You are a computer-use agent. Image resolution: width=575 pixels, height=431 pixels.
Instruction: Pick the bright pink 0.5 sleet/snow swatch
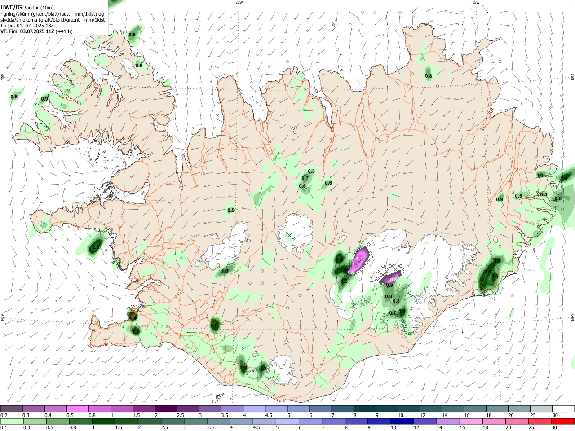pyautogui.click(x=77, y=409)
